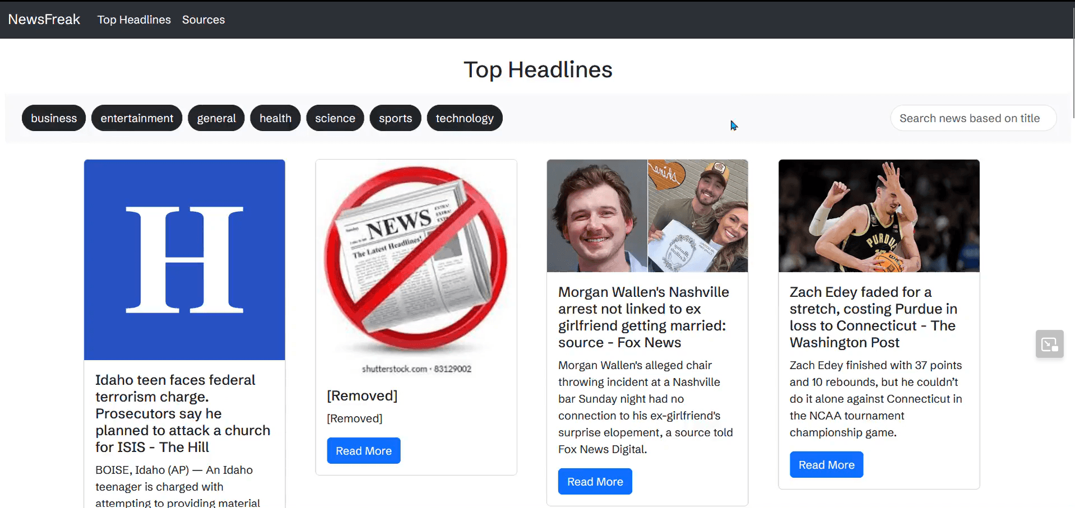Screen dimensions: 1075x508
Task: Click the Morgan Wallen Nashville arrest headline
Action: pos(644,318)
